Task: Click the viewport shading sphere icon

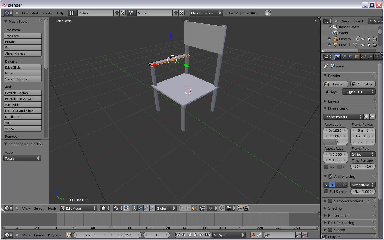Action: point(105,208)
